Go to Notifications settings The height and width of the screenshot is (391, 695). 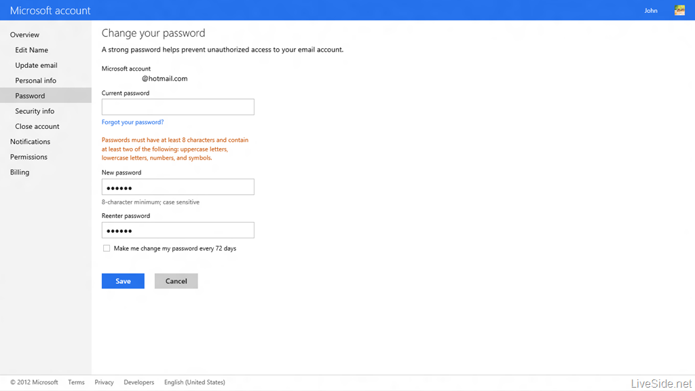30,142
